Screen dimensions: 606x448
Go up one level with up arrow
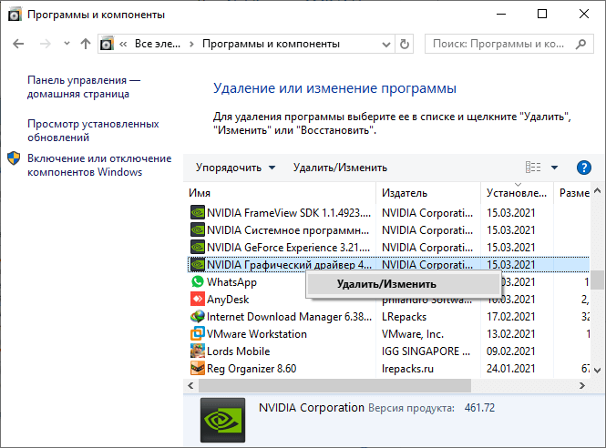click(86, 44)
